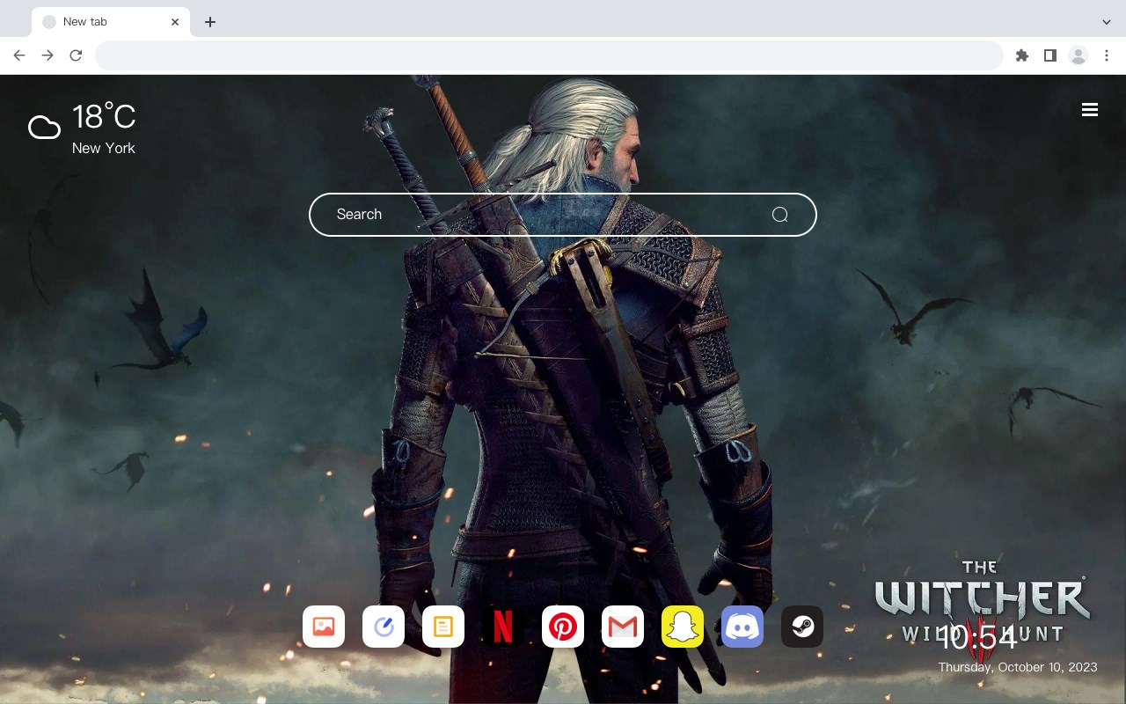Image resolution: width=1126 pixels, height=704 pixels.
Task: Go forward to next page
Action: click(x=48, y=55)
